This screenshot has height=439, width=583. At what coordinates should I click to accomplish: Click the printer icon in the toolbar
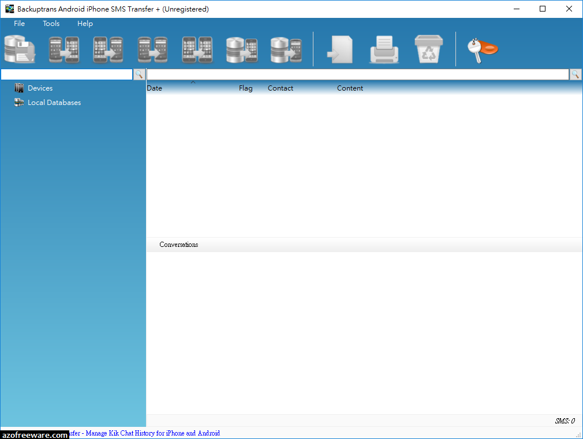pos(384,49)
